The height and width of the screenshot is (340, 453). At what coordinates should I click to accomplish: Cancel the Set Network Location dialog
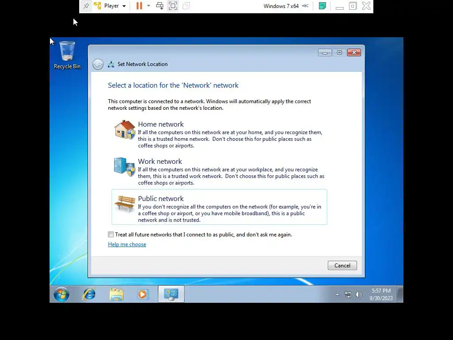[342, 266]
